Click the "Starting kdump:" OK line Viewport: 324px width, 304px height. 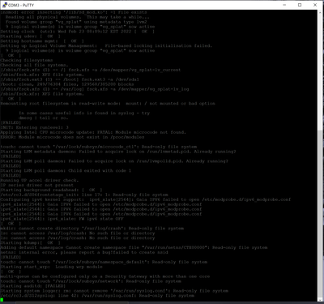click(31, 242)
